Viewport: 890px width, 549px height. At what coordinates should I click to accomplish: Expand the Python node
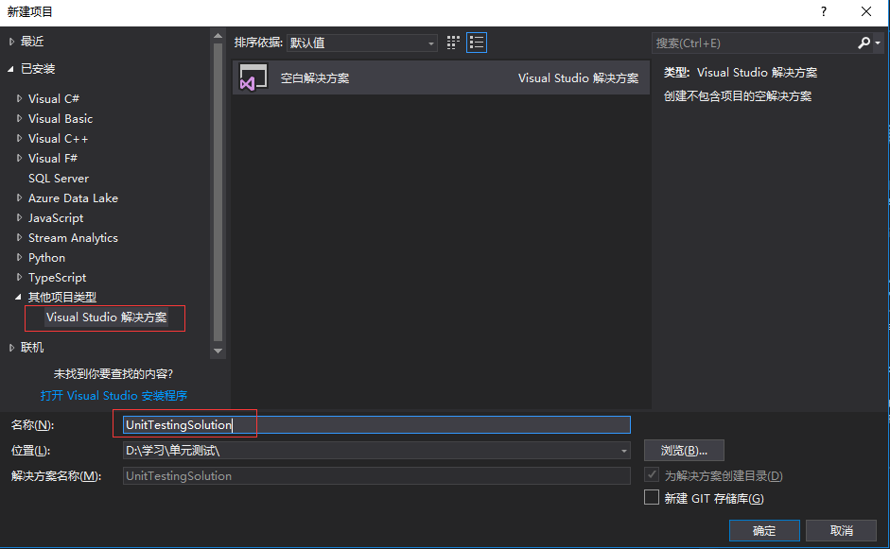(19, 257)
